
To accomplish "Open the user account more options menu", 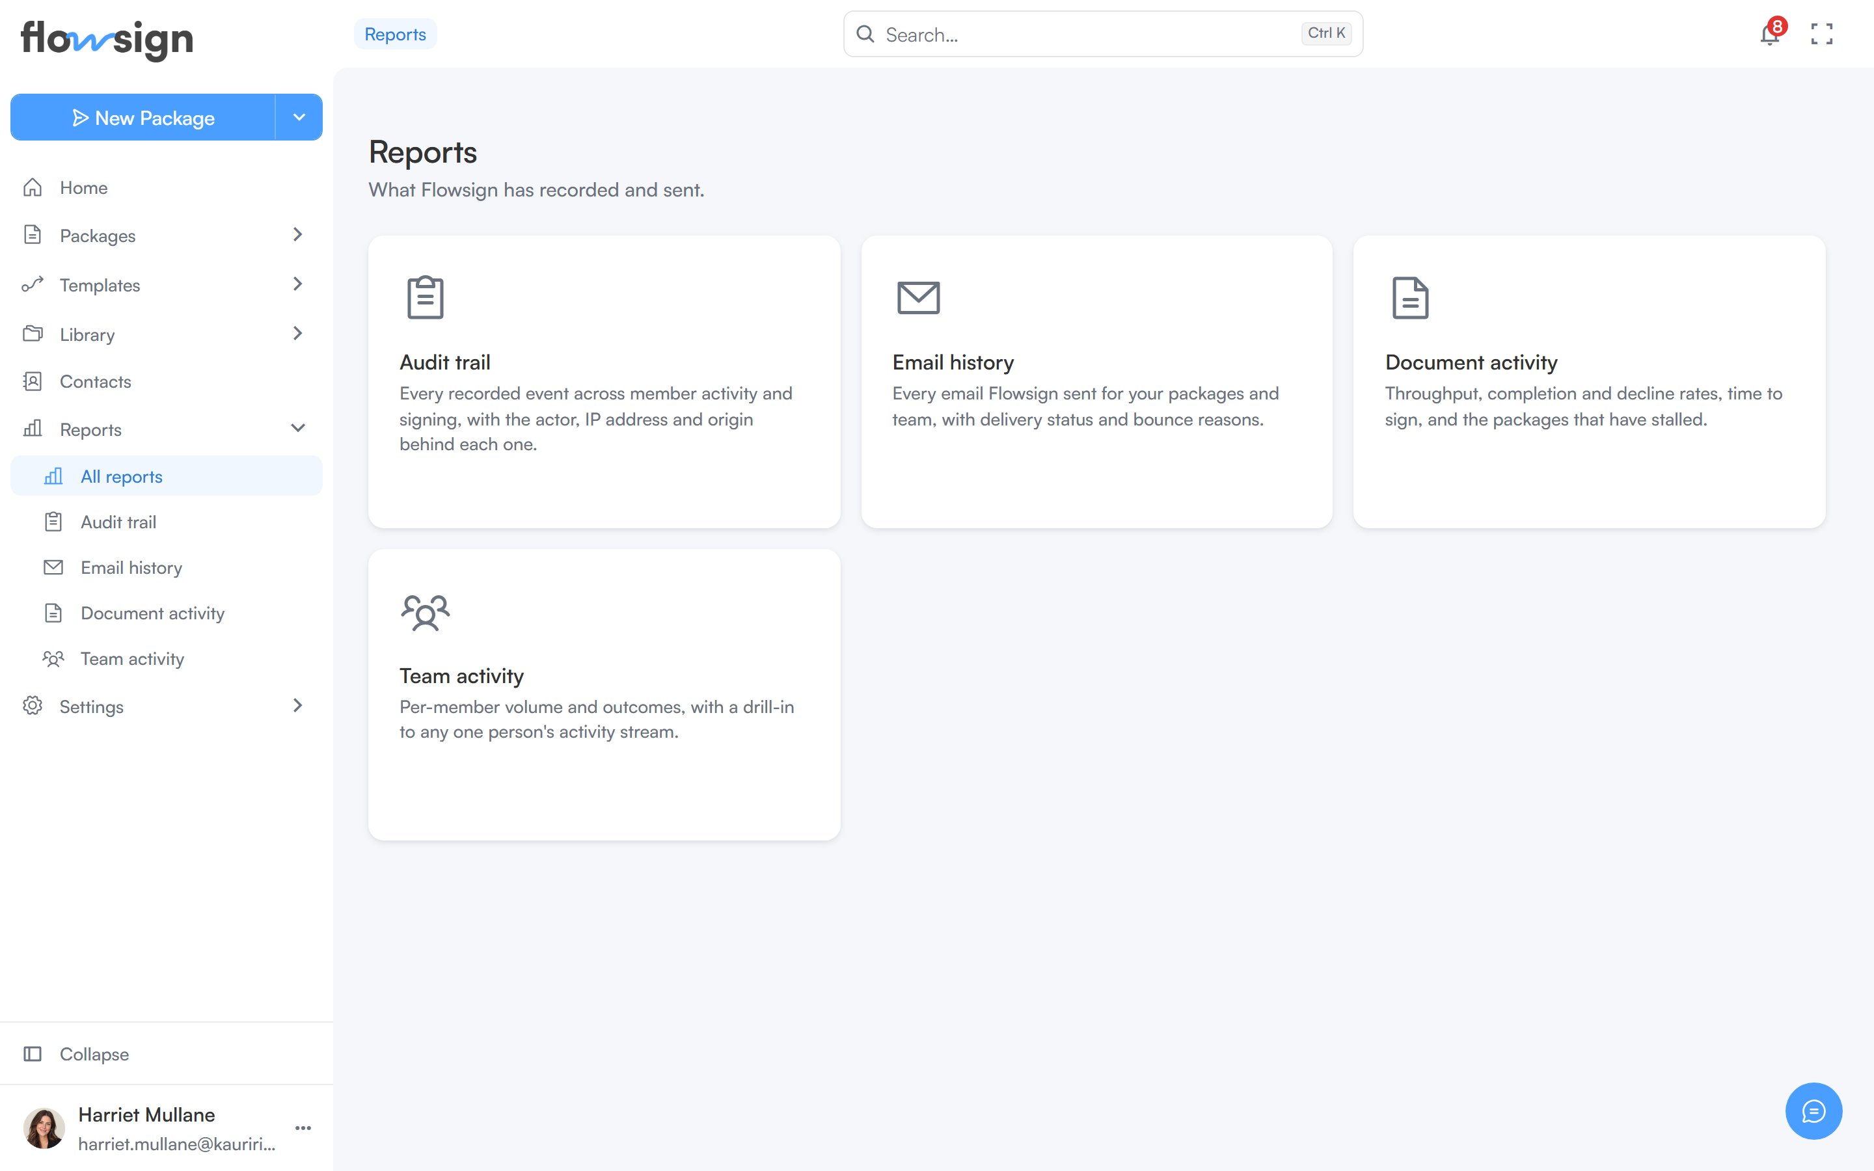I will [304, 1127].
